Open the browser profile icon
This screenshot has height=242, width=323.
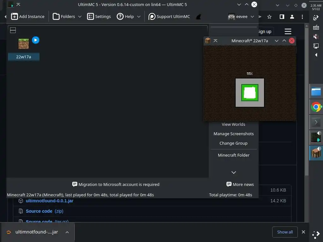[x=292, y=17]
